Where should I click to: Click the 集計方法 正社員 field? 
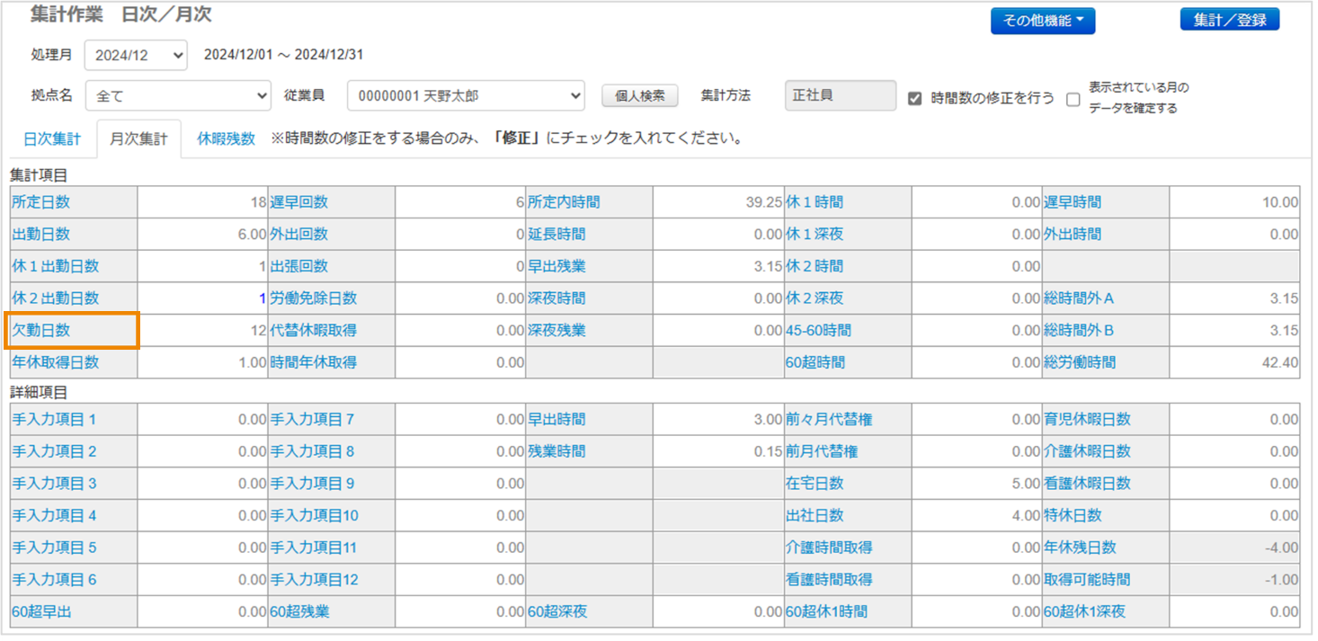click(840, 95)
